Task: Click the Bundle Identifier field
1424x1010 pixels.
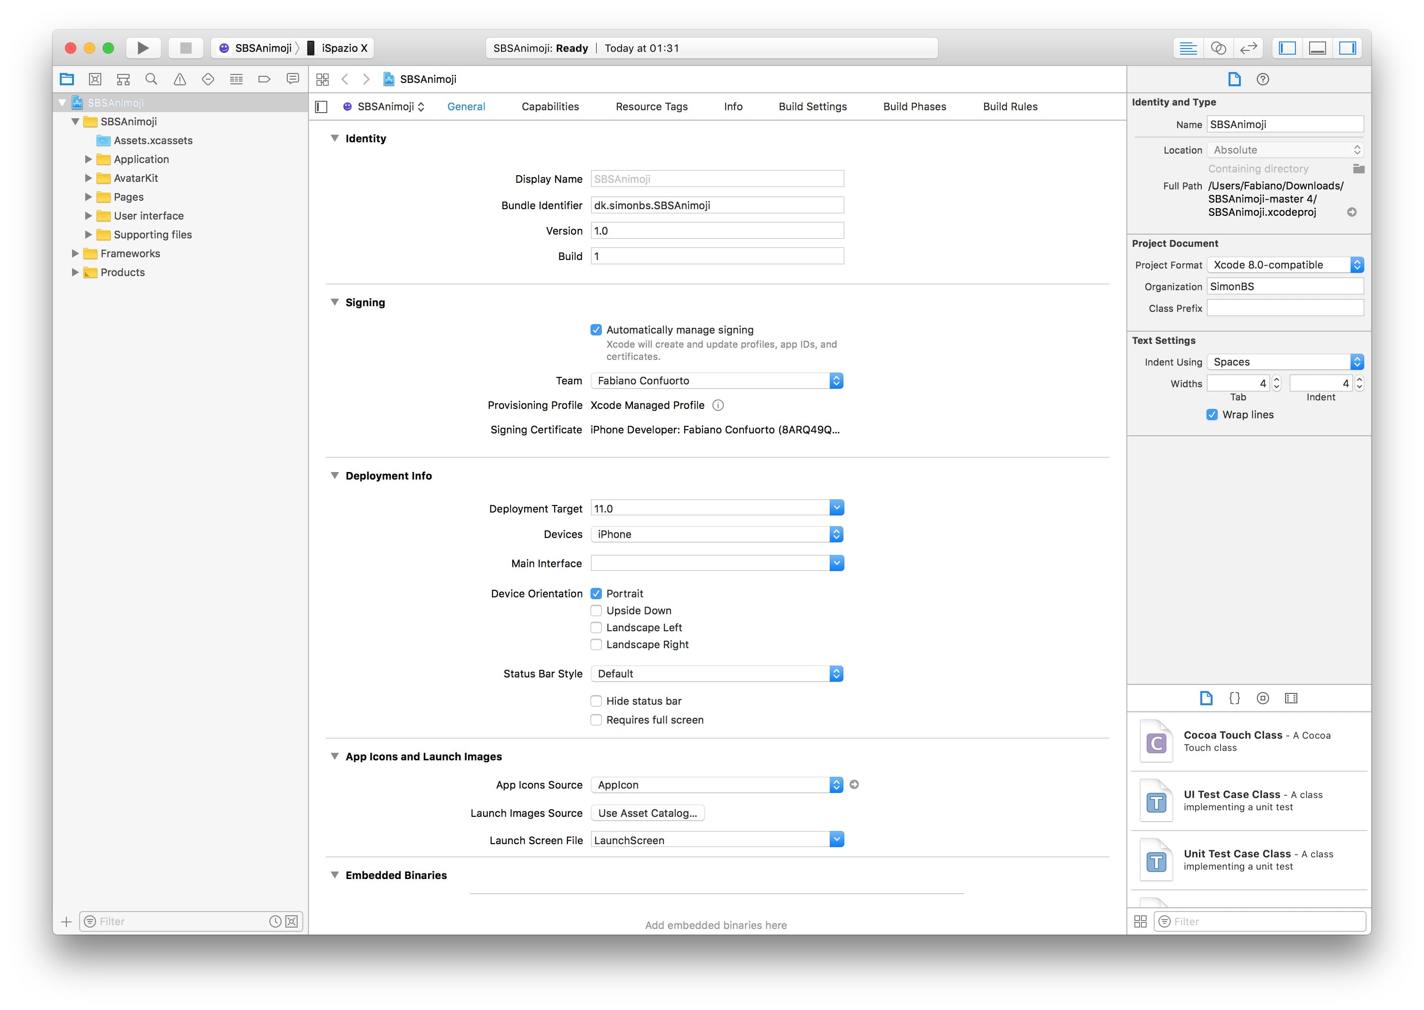Action: (x=717, y=205)
